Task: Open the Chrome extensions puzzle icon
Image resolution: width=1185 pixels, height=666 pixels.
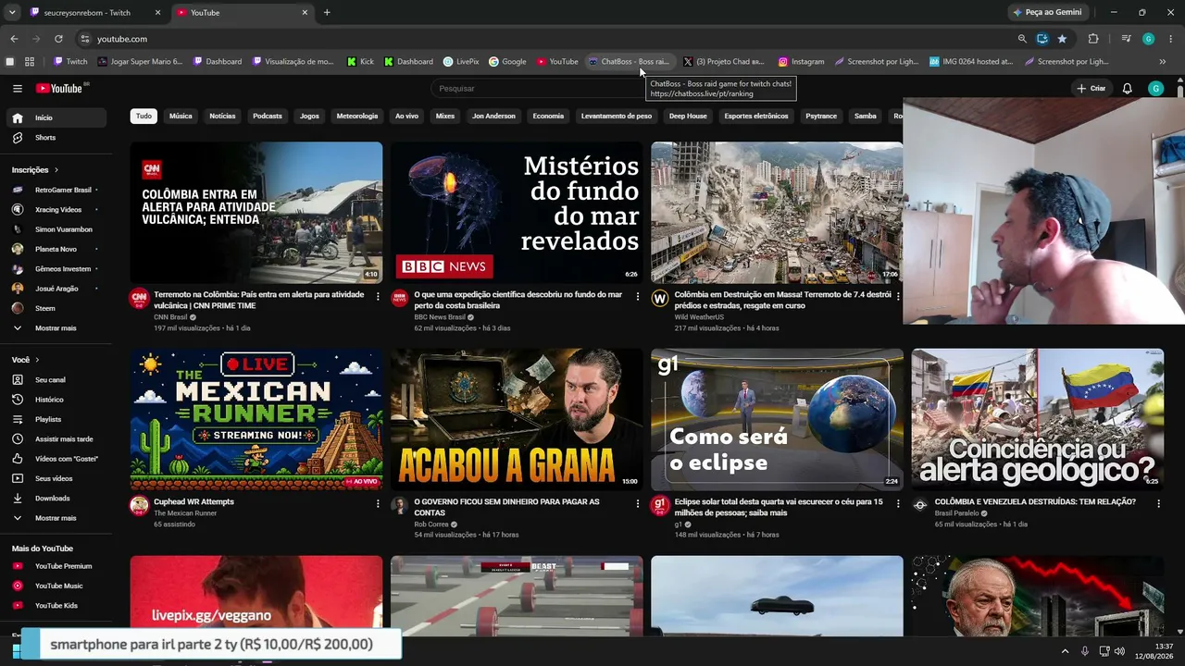Action: pyautogui.click(x=1093, y=39)
